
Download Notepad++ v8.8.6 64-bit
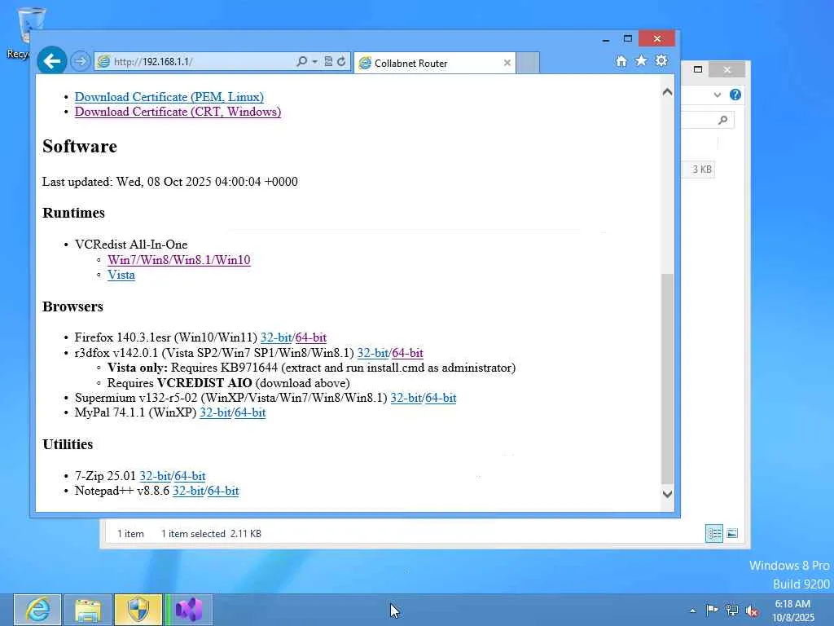click(223, 491)
